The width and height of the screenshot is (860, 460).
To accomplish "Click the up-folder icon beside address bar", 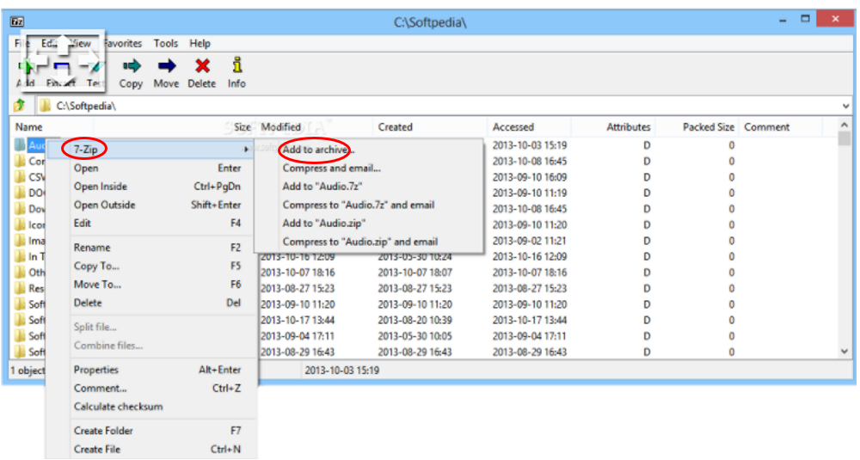I will tap(19, 106).
